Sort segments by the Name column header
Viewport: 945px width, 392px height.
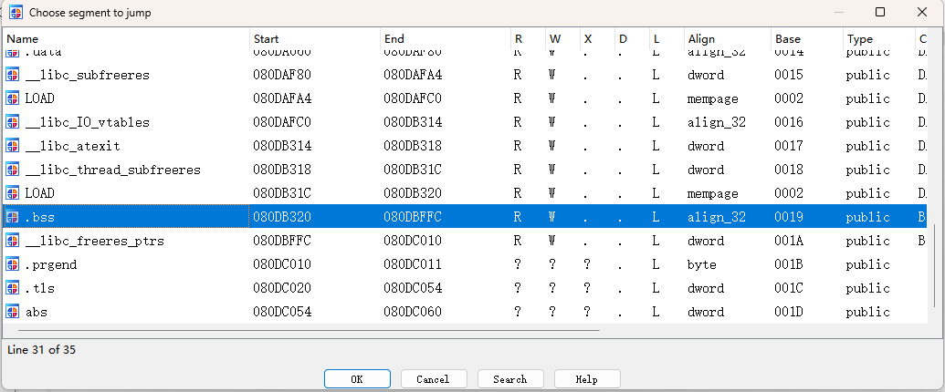(x=127, y=39)
